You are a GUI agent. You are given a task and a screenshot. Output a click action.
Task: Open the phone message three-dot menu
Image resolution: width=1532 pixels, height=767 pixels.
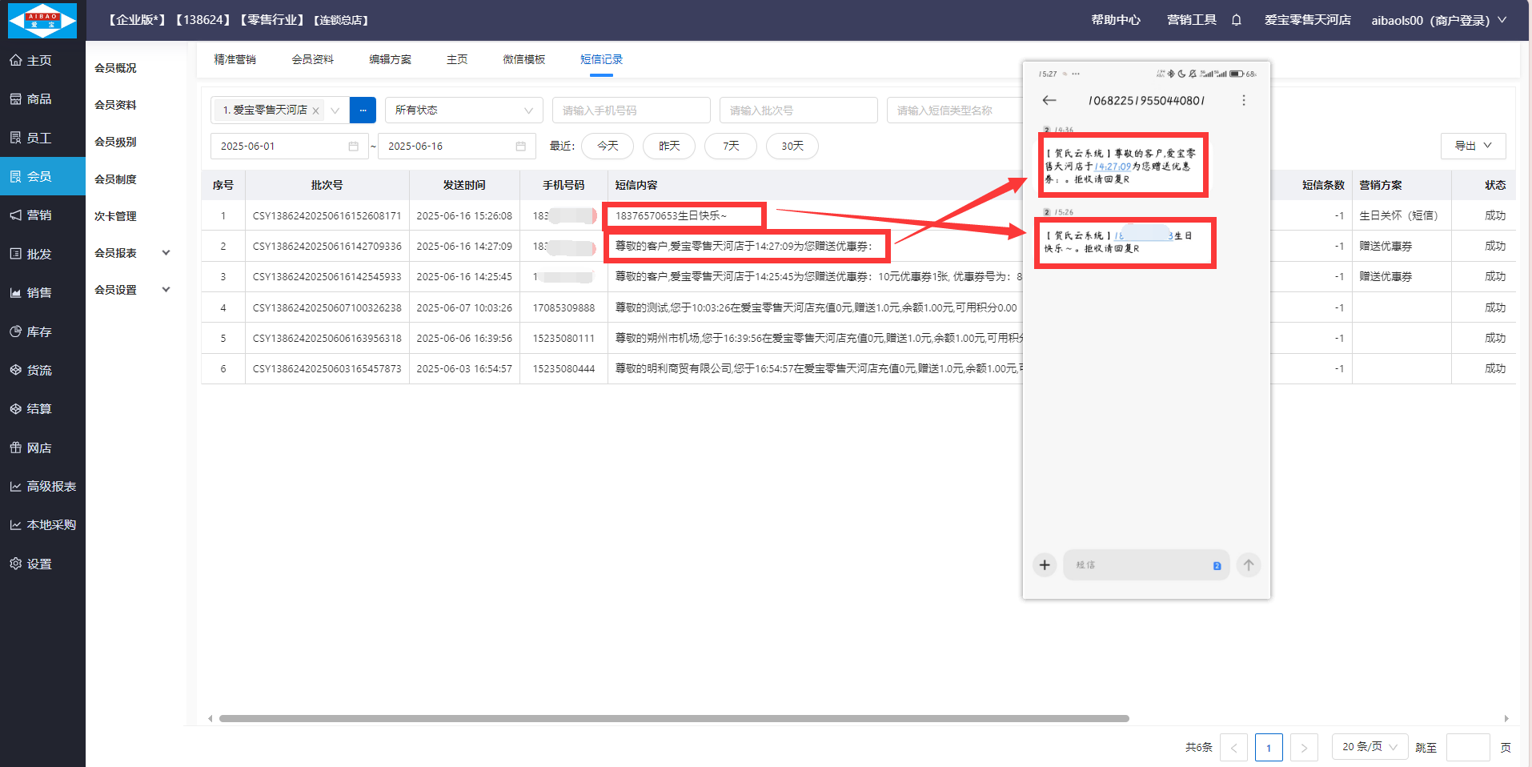point(1243,100)
